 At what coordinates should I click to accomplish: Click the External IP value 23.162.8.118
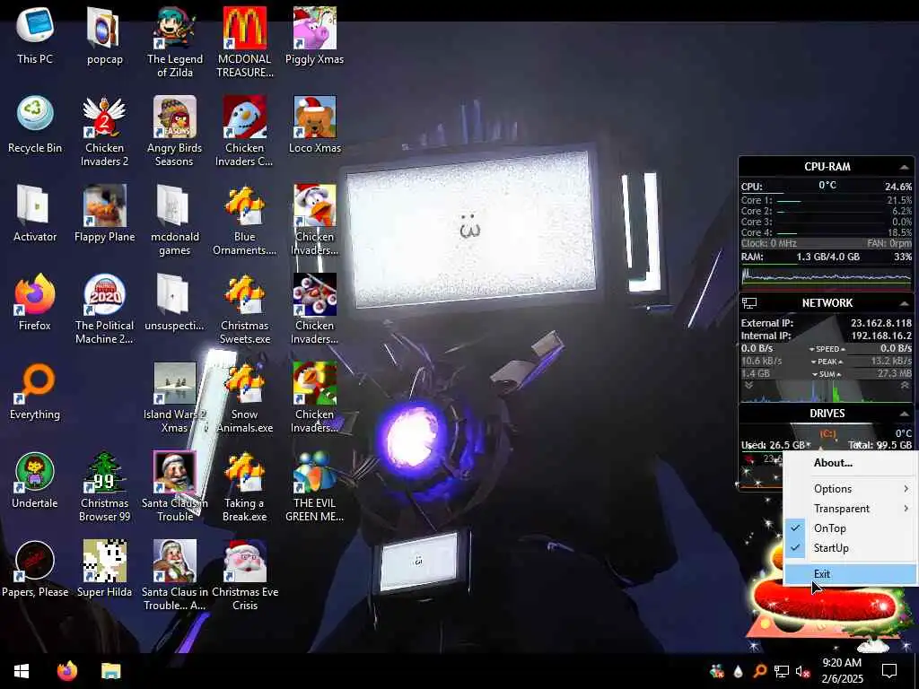[x=881, y=323]
